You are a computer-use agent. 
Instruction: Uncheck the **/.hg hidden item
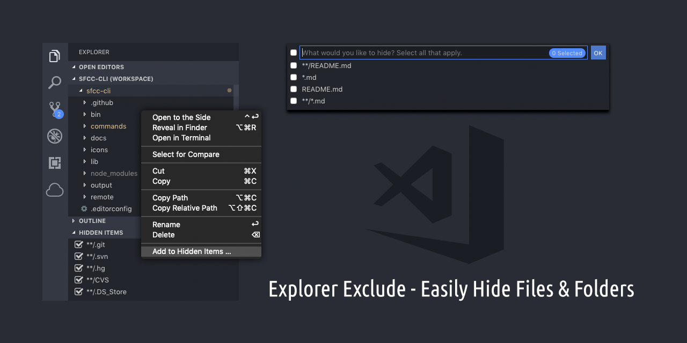point(79,268)
